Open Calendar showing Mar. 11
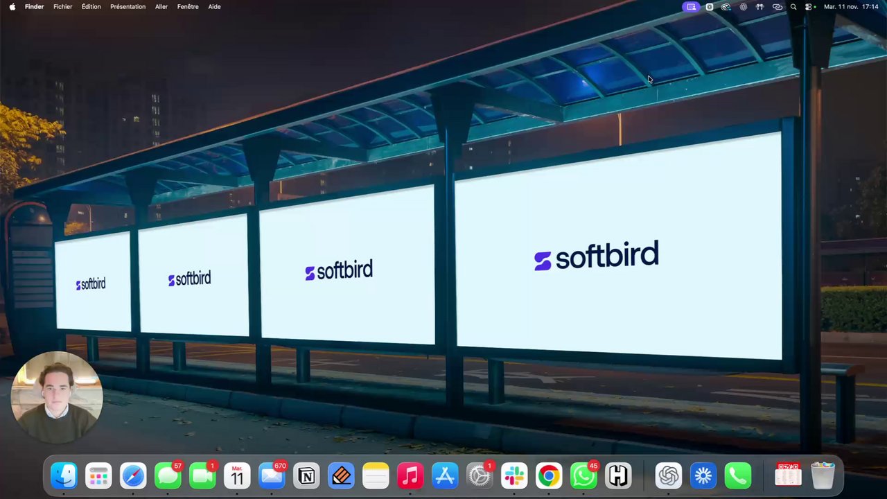This screenshot has height=499, width=887. 237,475
